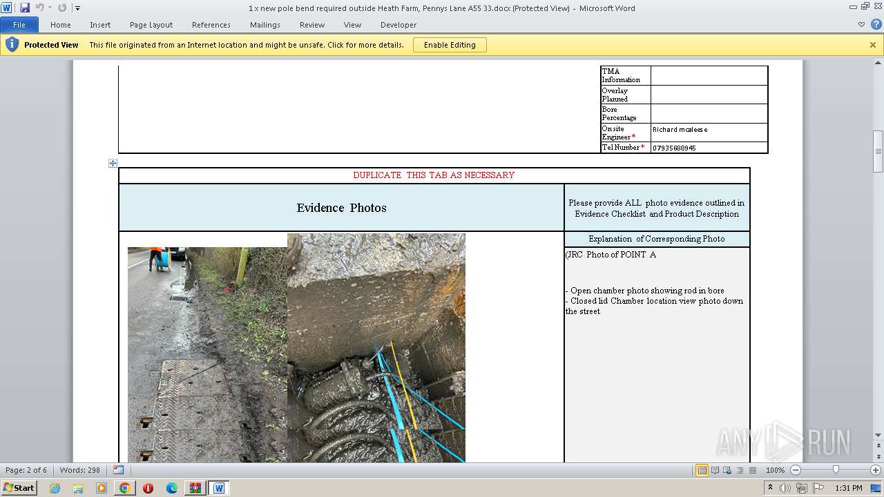Viewport: 884px width, 497px height.
Task: Click the volume speaker tray icon
Action: [x=785, y=488]
